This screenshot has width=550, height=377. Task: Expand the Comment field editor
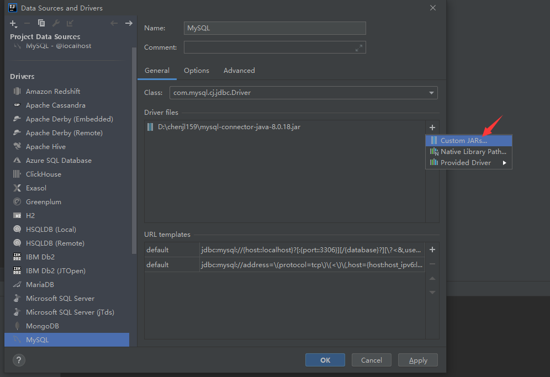pos(358,48)
